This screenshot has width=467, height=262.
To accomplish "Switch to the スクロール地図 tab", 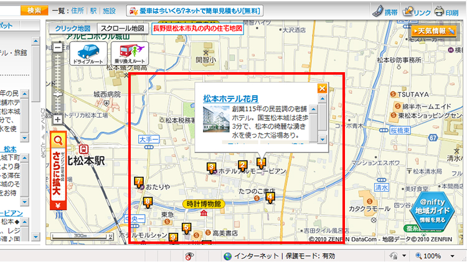I will click(x=123, y=29).
